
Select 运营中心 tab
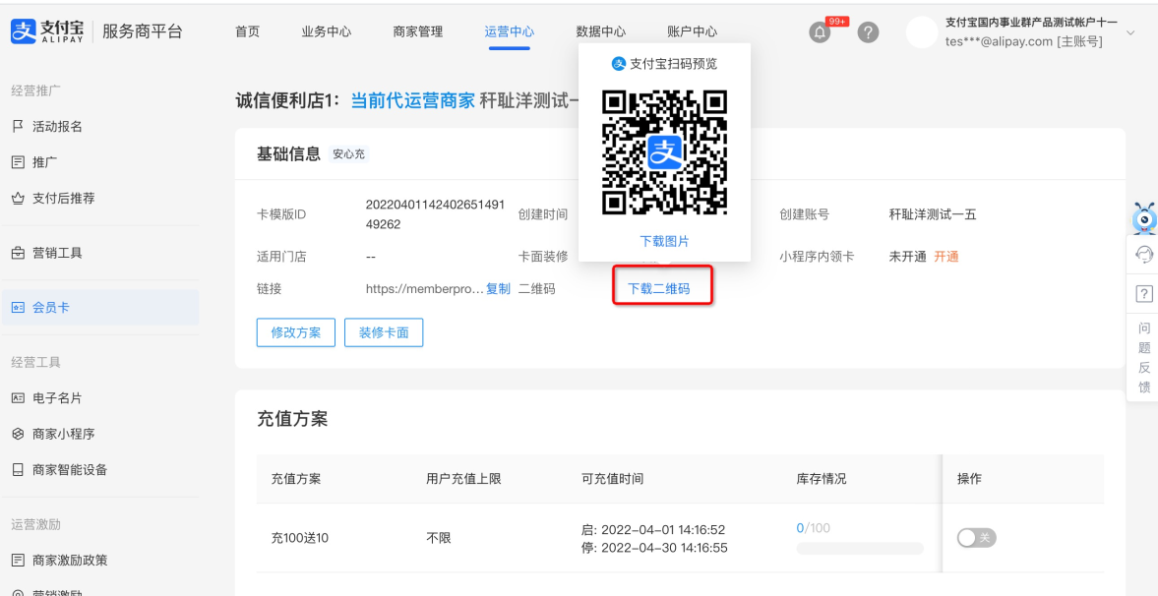pos(510,31)
